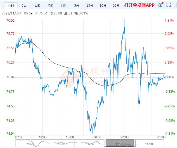The width and height of the screenshot is (177, 148).
Task: Jump to 11/23 in the bottom timeline
Action: pyautogui.click(x=60, y=144)
